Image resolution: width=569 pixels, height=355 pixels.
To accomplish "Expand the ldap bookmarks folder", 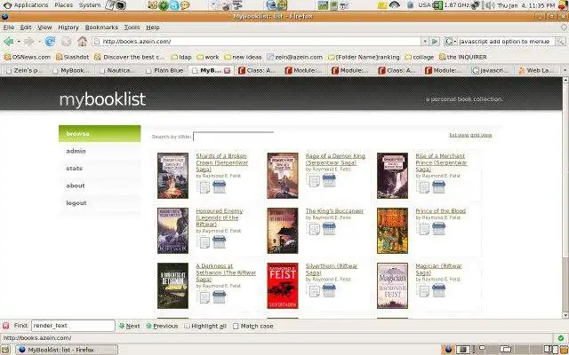I will coord(181,57).
